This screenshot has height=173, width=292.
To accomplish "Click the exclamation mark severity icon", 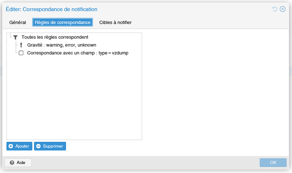I will click(x=21, y=45).
